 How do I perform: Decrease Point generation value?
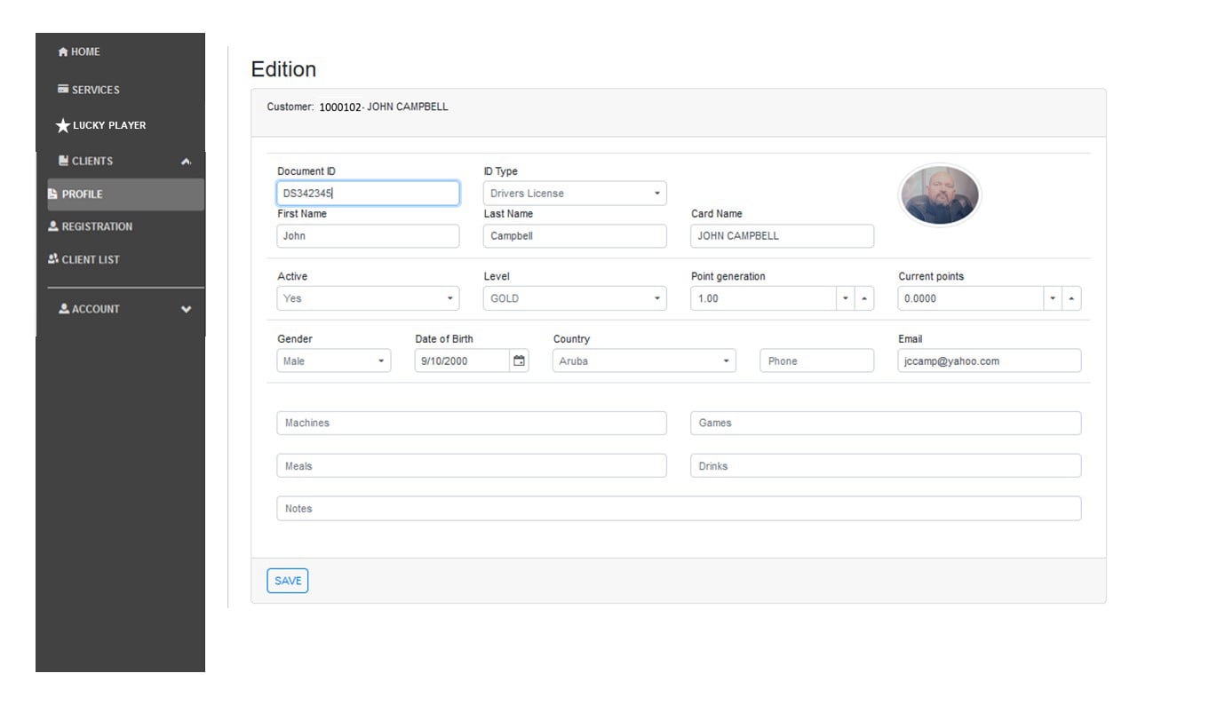tap(846, 298)
